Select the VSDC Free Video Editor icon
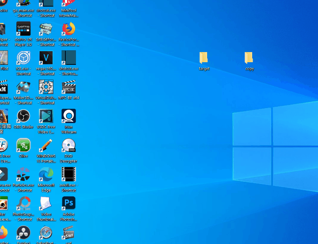The image size is (318, 244). point(46,116)
